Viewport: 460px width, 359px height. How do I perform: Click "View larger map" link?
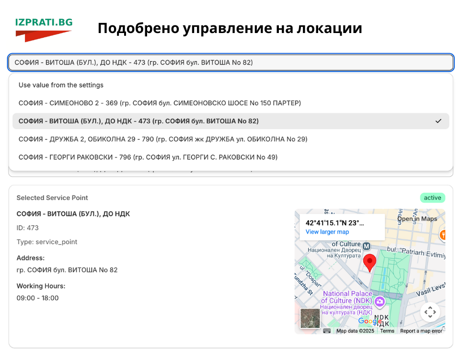[327, 232]
